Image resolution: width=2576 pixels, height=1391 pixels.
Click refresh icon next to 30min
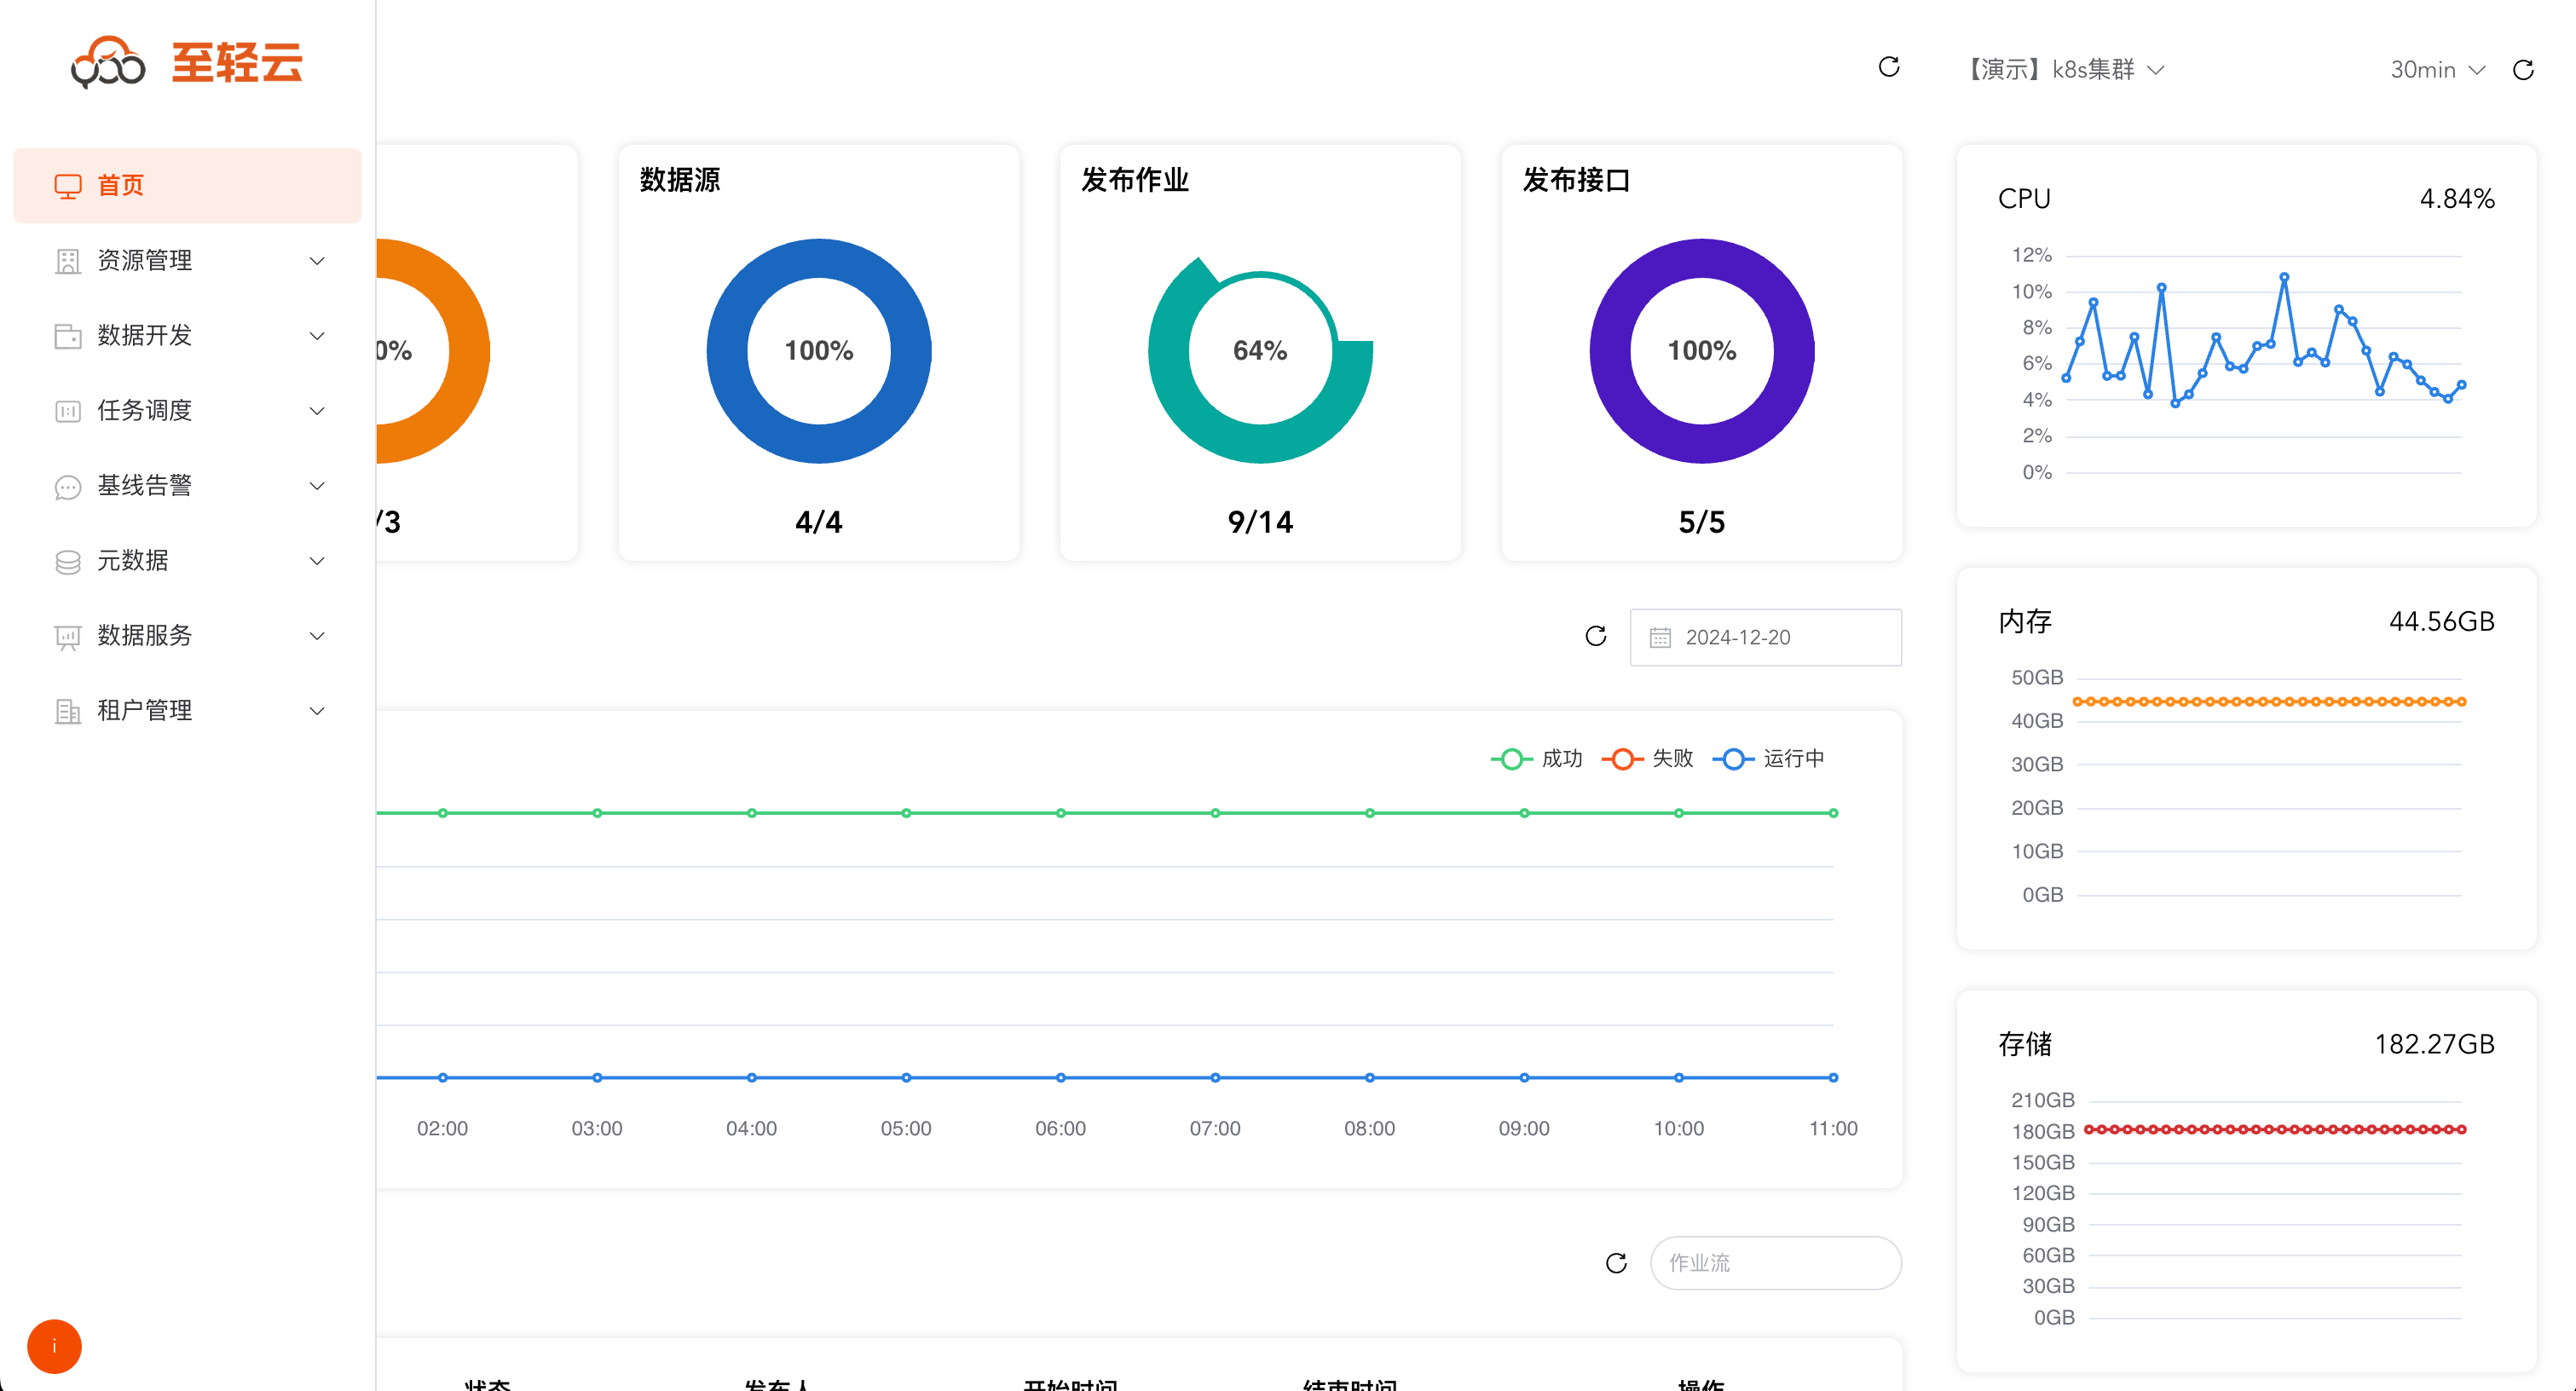pos(2523,70)
